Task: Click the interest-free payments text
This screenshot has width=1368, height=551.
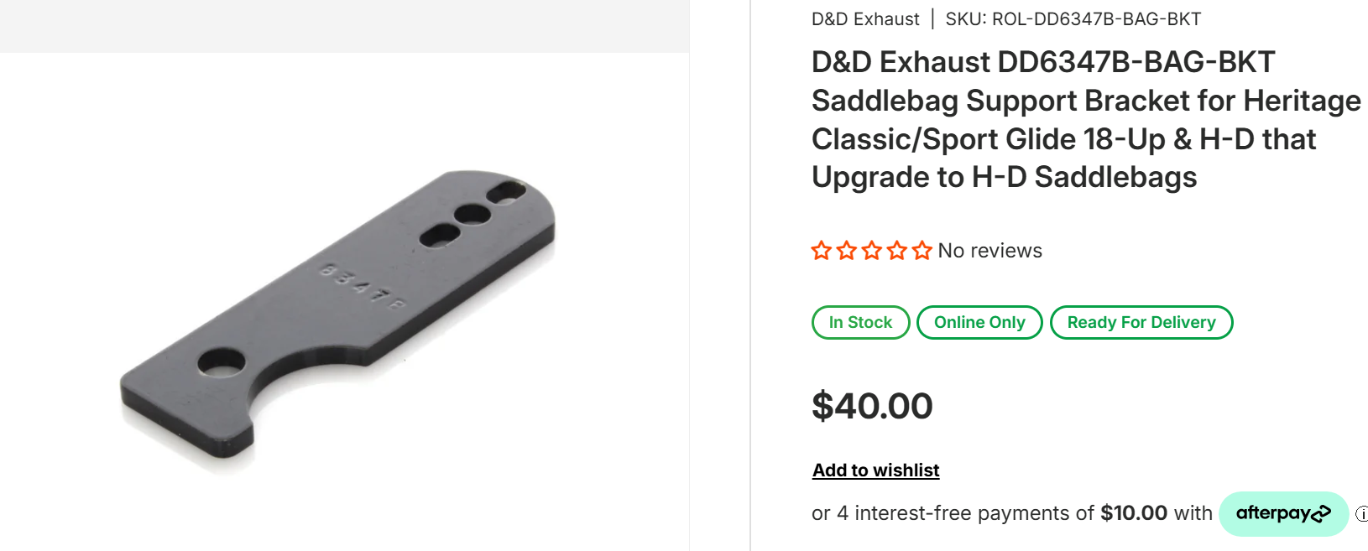Action: point(953,513)
